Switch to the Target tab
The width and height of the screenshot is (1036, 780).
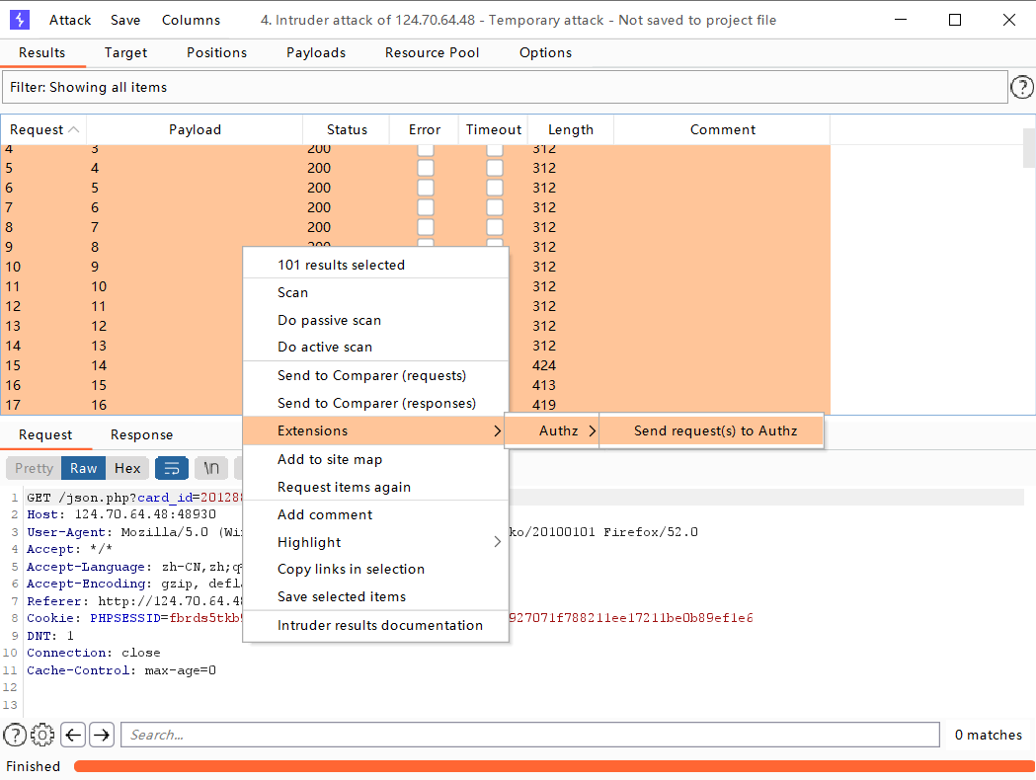point(125,53)
